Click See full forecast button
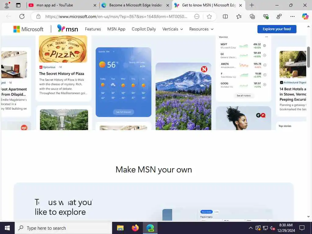This screenshot has height=234, width=312. tap(123, 112)
